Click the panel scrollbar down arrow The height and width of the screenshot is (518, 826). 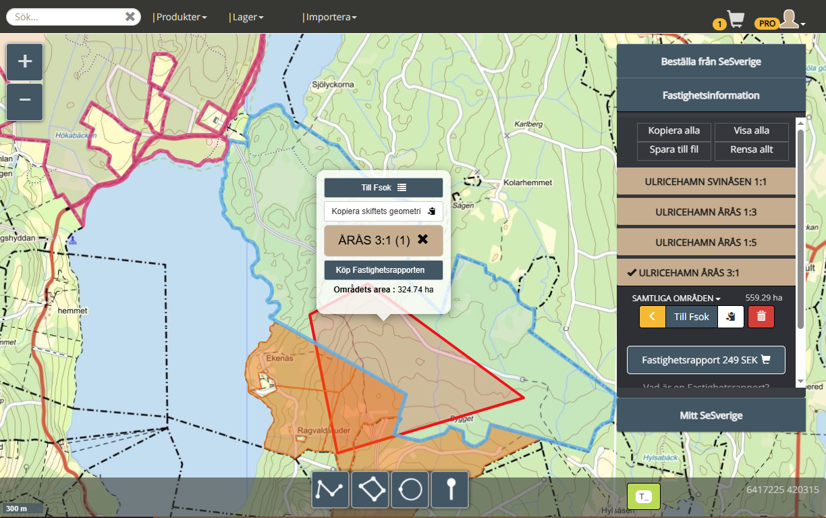click(x=801, y=382)
